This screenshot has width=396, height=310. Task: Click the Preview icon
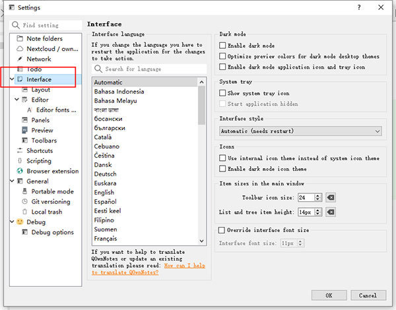click(25, 130)
